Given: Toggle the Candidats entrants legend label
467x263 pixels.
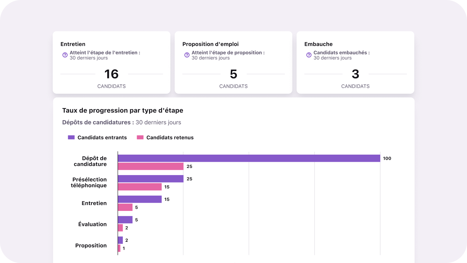Looking at the screenshot, I should click(102, 137).
